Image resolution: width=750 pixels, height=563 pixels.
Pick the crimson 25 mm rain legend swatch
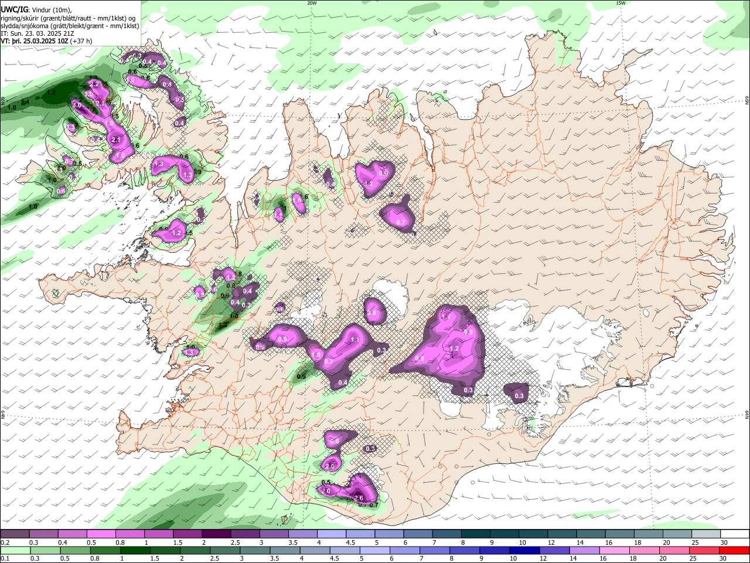pos(705,550)
